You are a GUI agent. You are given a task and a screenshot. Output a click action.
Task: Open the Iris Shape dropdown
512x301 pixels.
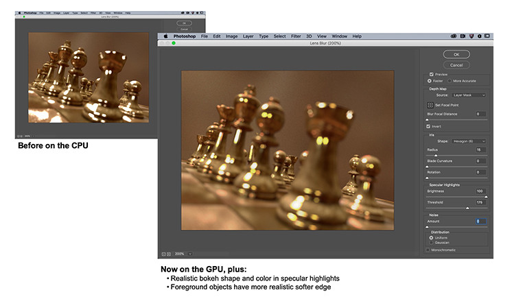(469, 141)
